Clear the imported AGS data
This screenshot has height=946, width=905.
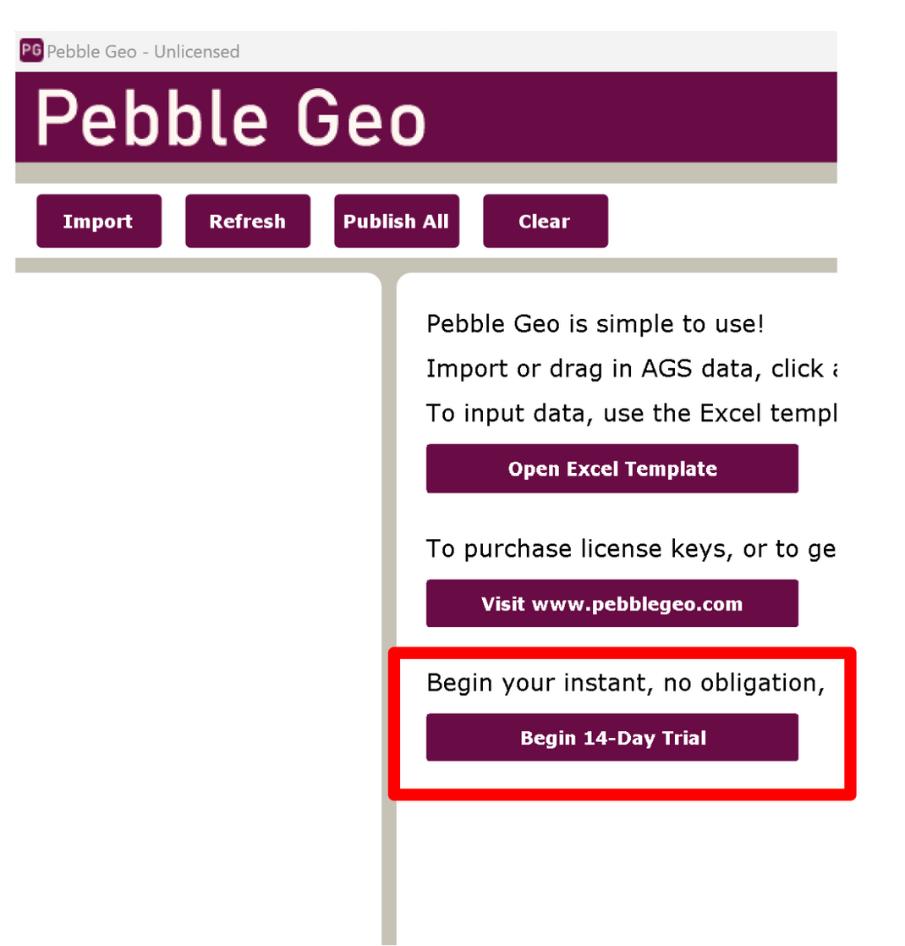coord(546,221)
